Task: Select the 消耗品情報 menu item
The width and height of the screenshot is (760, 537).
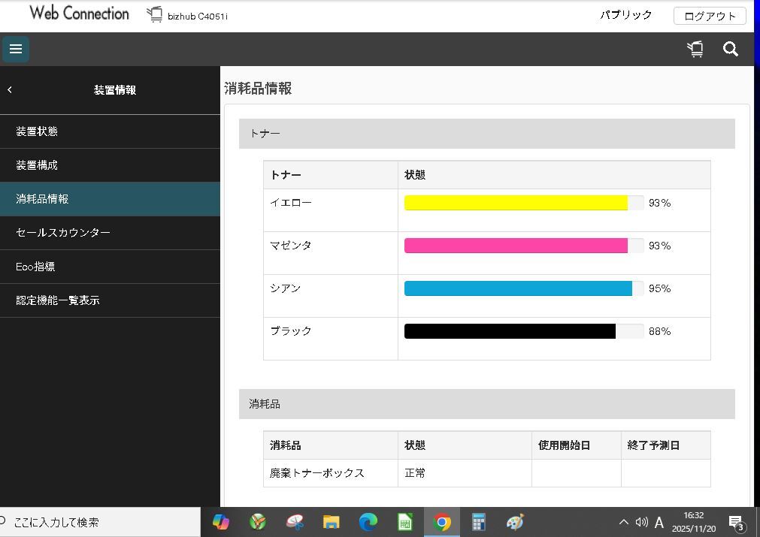Action: [110, 199]
